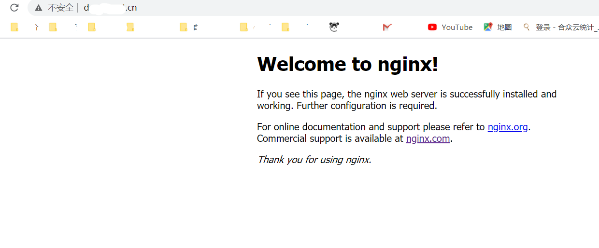Click the 'Thank you for using nginx.' text
The height and width of the screenshot is (248, 599).
[314, 160]
